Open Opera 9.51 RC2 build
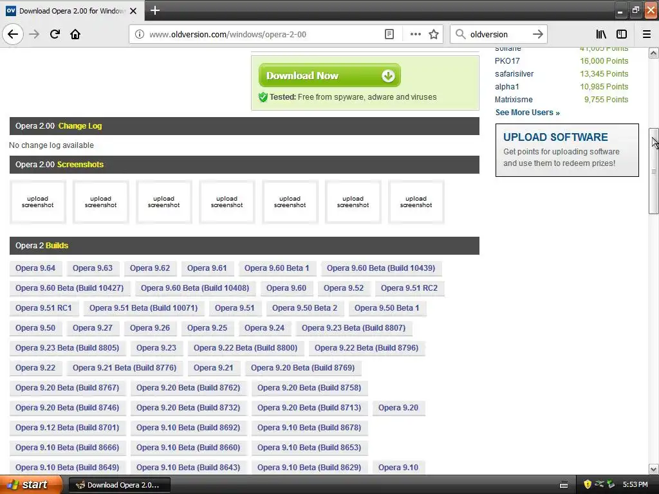The width and height of the screenshot is (659, 494). (409, 288)
